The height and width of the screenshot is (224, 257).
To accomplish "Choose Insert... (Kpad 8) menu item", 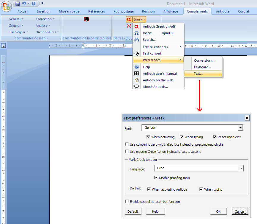I will (158, 33).
